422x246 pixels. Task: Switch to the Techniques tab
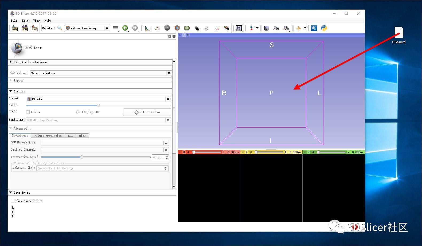click(x=20, y=135)
